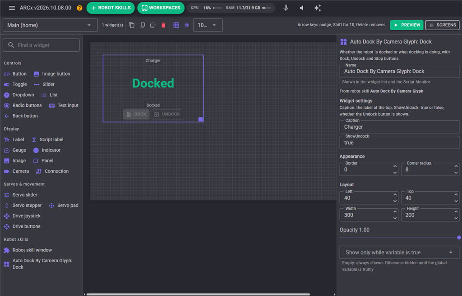
Task: Select the green Docked status text
Action: click(x=153, y=83)
